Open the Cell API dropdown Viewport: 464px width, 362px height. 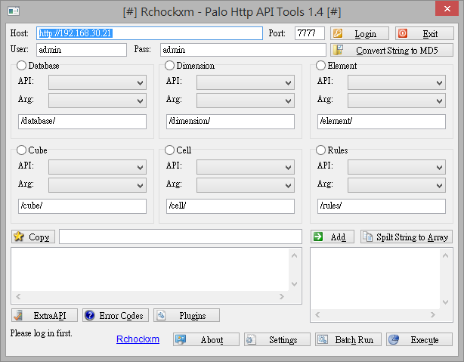(x=246, y=167)
